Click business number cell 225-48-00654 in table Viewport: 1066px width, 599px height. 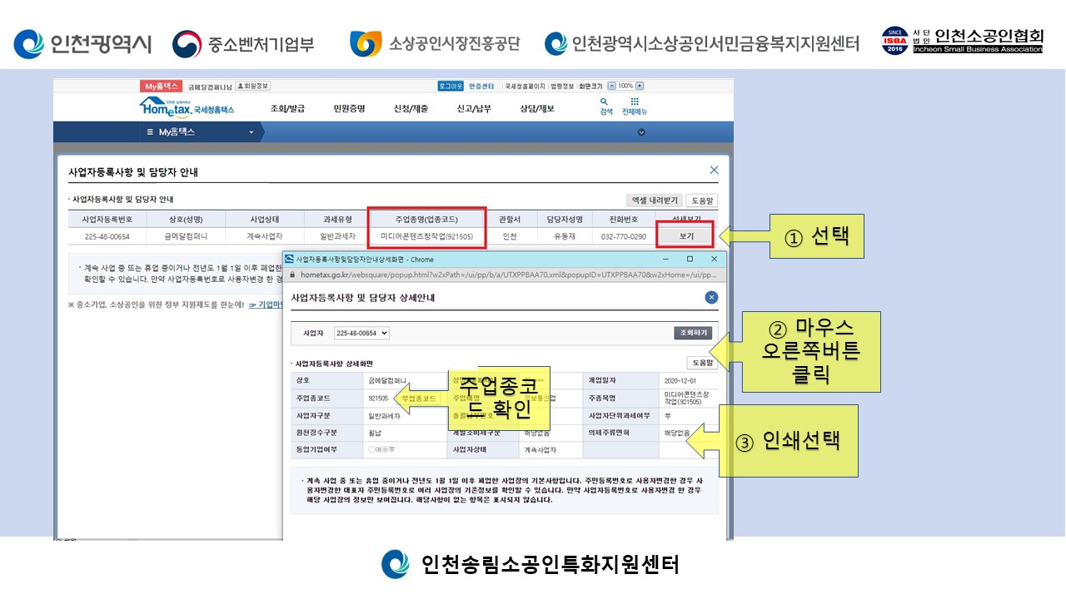point(107,237)
